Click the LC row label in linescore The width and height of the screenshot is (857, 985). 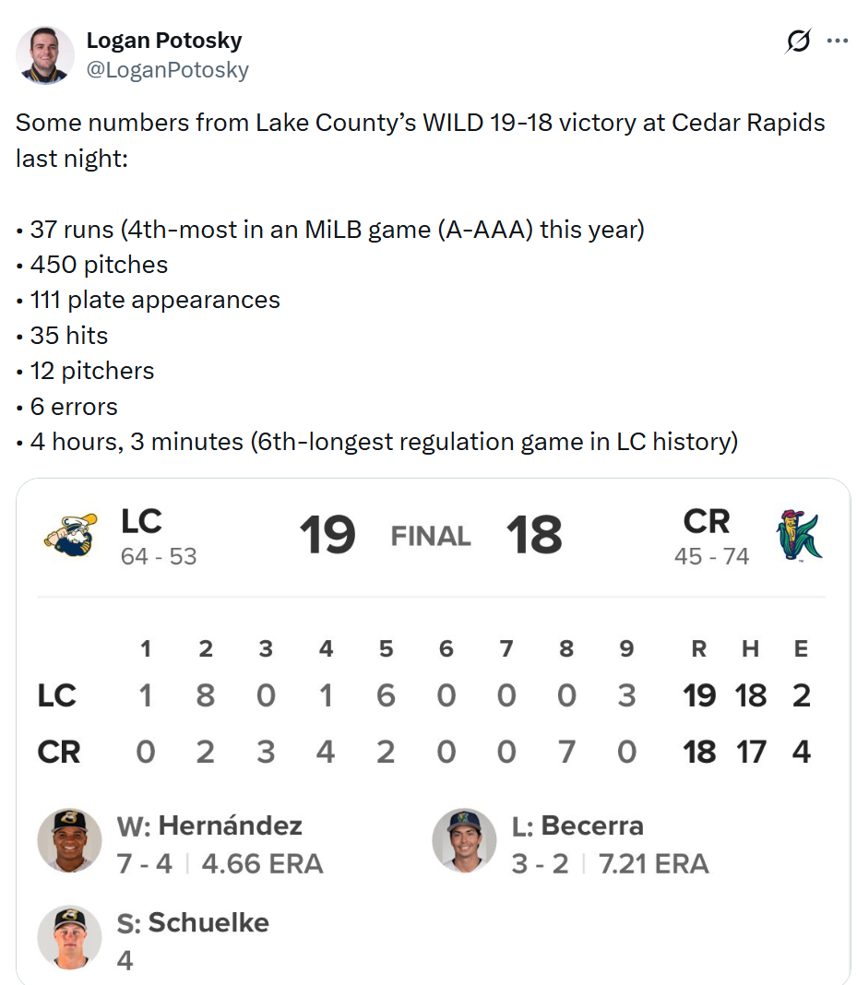tap(56, 695)
